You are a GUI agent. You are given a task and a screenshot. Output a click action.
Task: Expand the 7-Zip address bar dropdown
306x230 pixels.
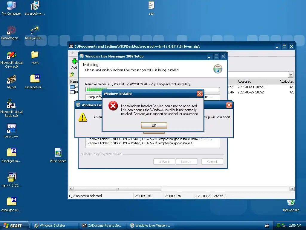click(x=290, y=74)
